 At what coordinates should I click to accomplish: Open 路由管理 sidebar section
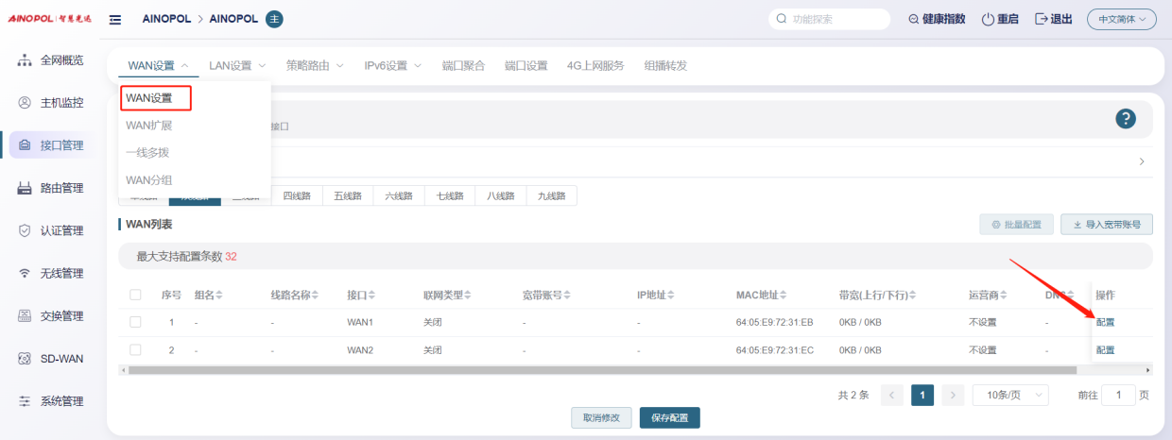tap(62, 188)
